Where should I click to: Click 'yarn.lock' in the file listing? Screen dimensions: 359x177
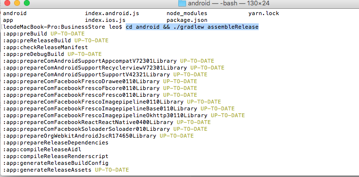click(264, 14)
